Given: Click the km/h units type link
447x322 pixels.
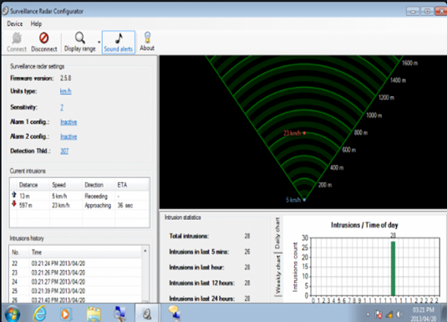Looking at the screenshot, I should 65,91.
